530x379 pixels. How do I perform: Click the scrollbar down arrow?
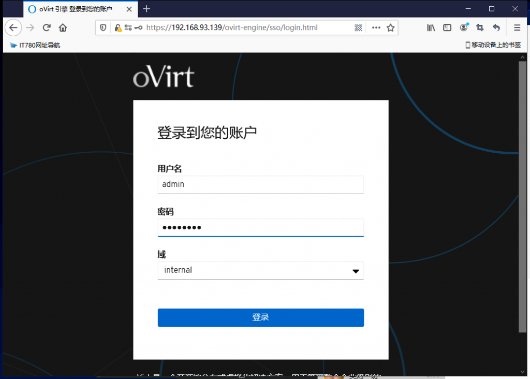(x=523, y=372)
